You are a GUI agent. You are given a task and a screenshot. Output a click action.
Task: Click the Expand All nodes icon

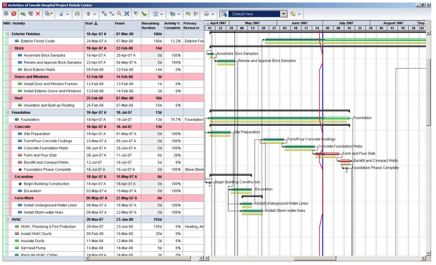point(104,14)
